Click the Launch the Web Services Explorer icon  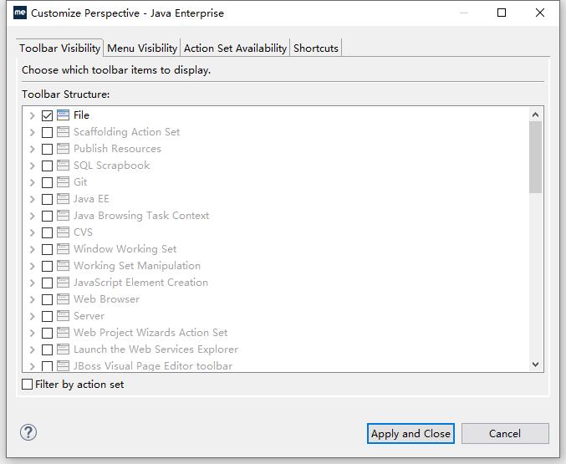pyautogui.click(x=63, y=349)
